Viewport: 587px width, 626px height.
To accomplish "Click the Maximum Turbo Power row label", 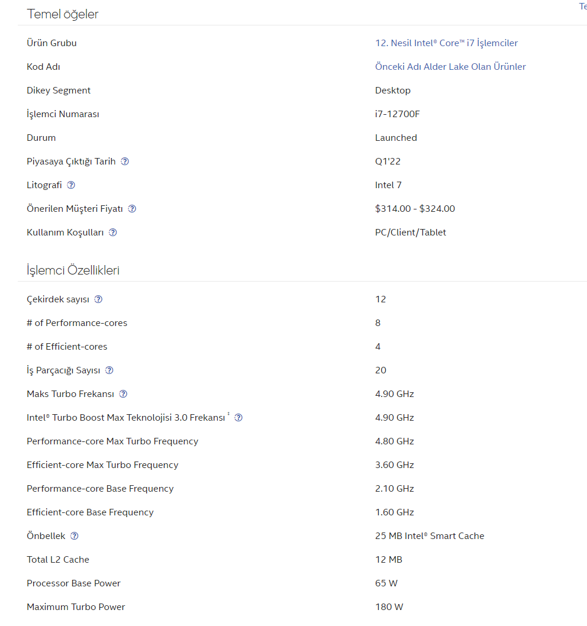I will 76,607.
